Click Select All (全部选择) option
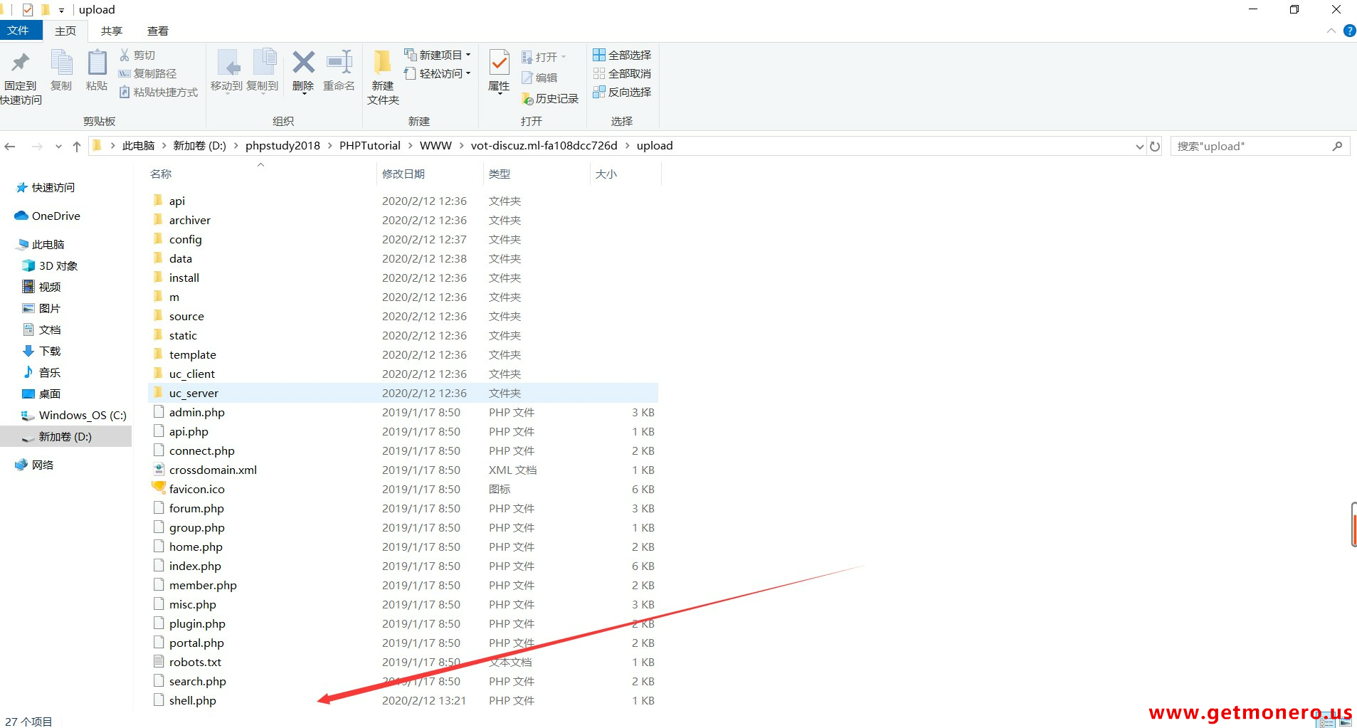Image resolution: width=1357 pixels, height=728 pixels. pos(622,55)
